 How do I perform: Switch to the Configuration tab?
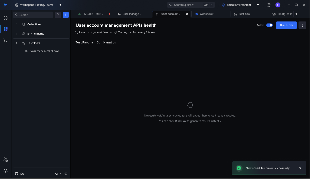[x=106, y=42]
